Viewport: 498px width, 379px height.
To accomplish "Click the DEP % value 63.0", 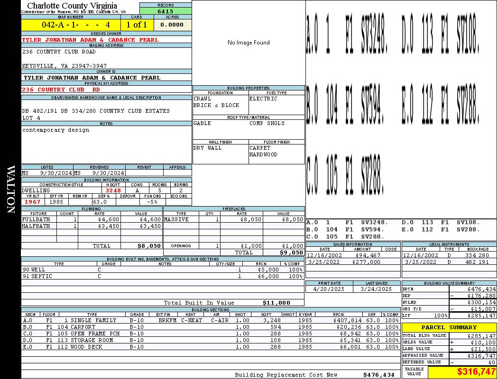I will pos(100,202).
